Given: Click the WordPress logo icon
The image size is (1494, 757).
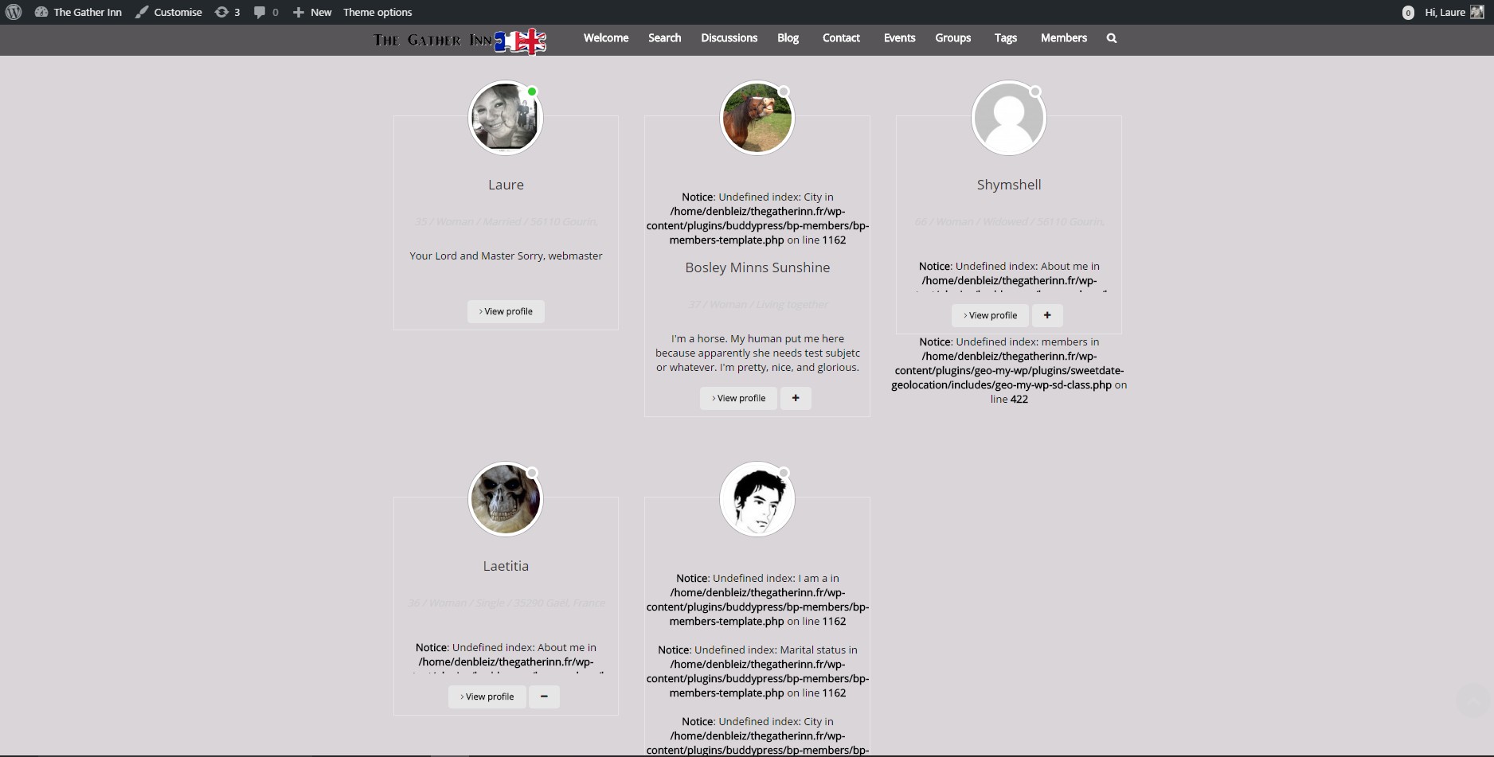Looking at the screenshot, I should click(x=14, y=12).
